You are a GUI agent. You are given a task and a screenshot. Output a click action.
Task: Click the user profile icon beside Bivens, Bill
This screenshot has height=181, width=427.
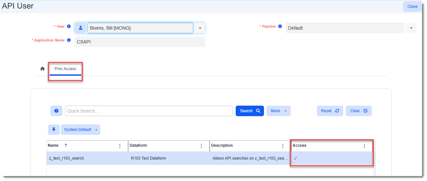[81, 28]
